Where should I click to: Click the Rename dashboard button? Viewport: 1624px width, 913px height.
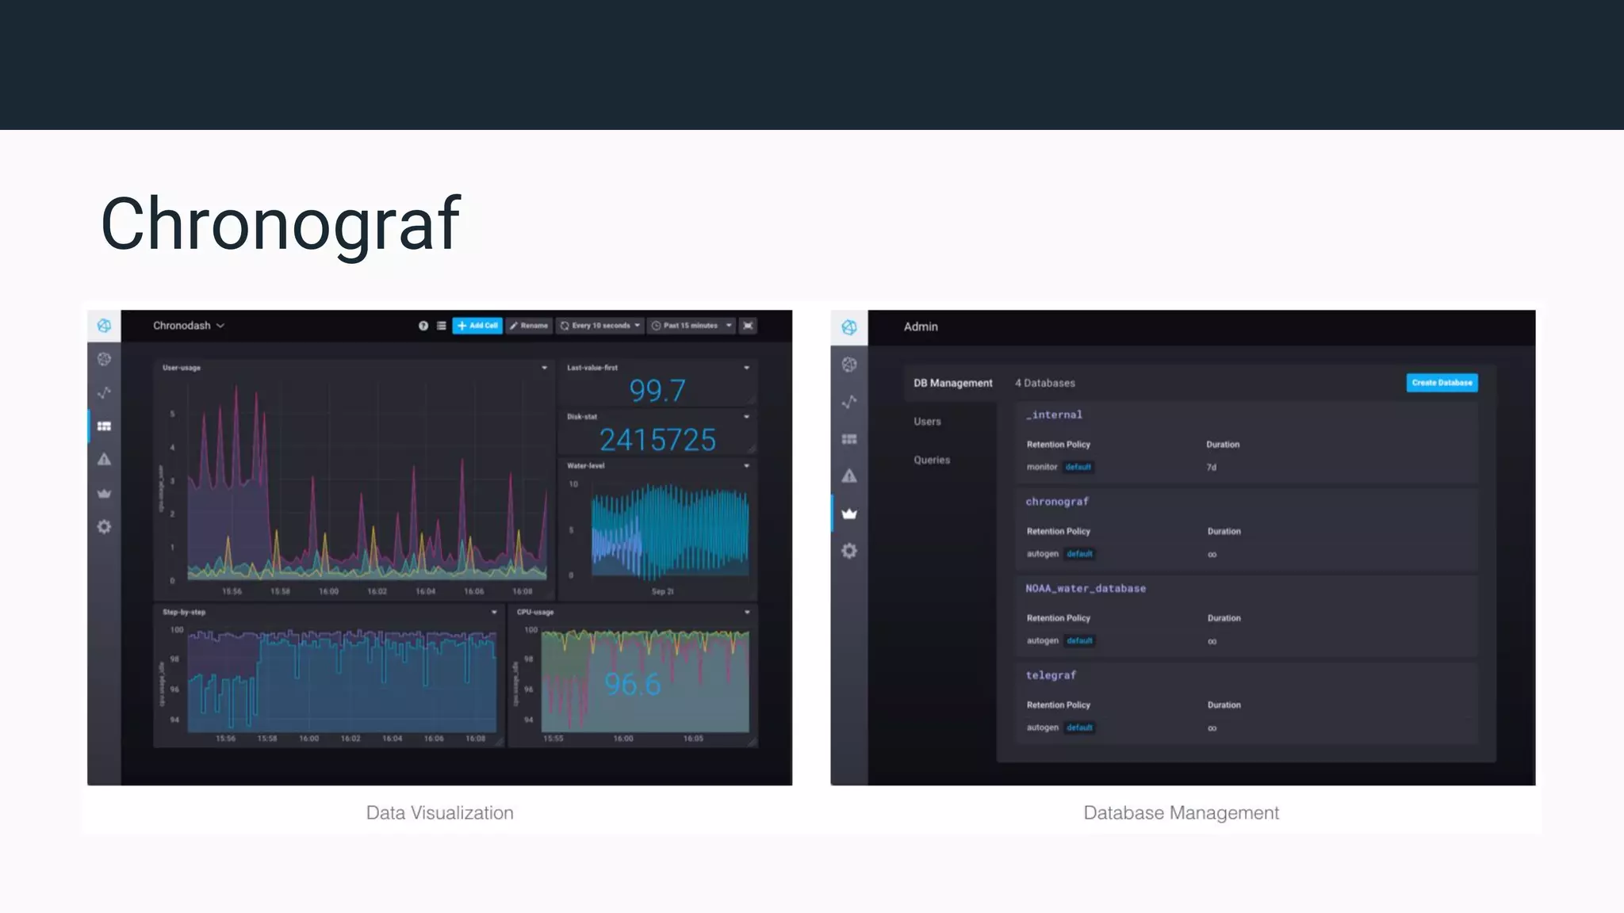(x=529, y=326)
